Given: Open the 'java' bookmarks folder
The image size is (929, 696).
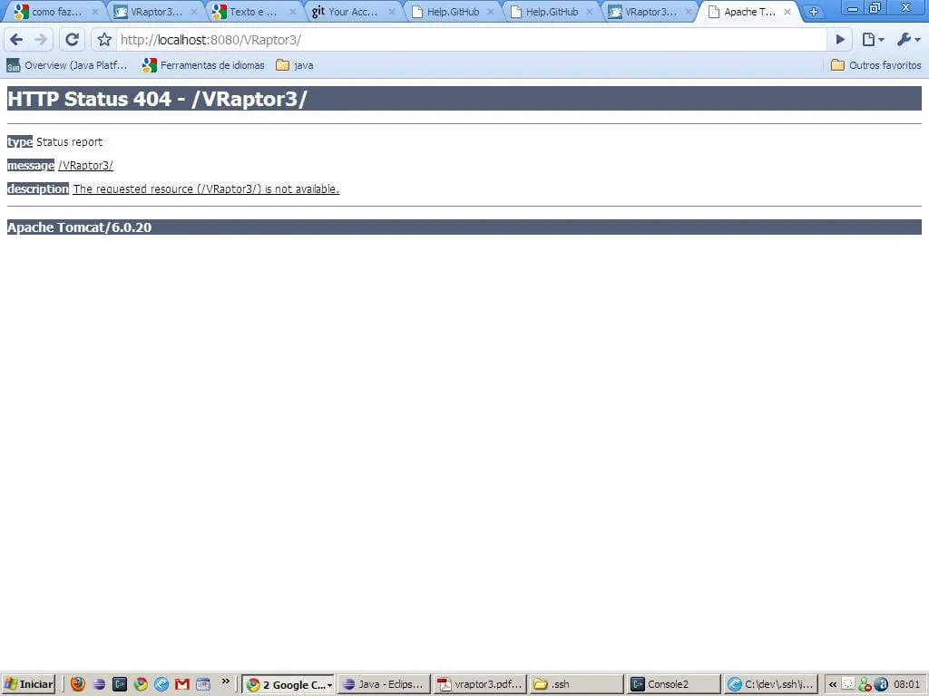Looking at the screenshot, I should point(295,65).
